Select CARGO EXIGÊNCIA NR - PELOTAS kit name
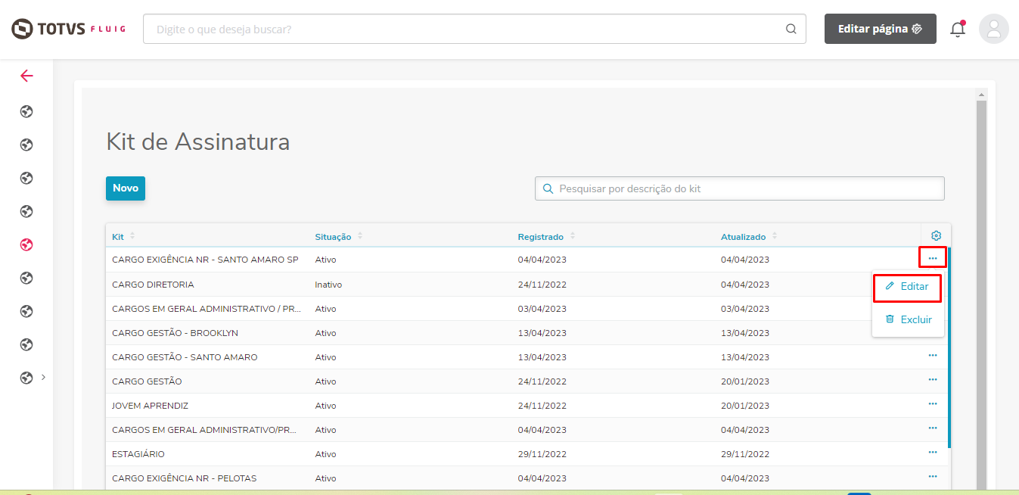 [x=184, y=478]
